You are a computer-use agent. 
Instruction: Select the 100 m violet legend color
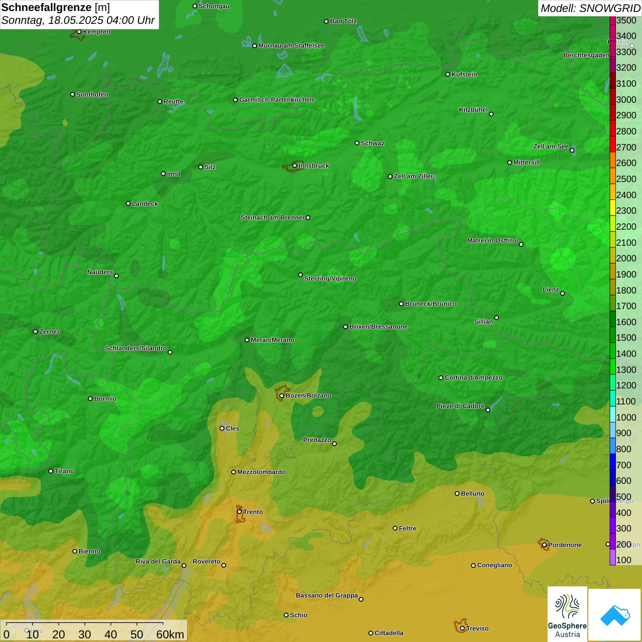[x=613, y=557]
